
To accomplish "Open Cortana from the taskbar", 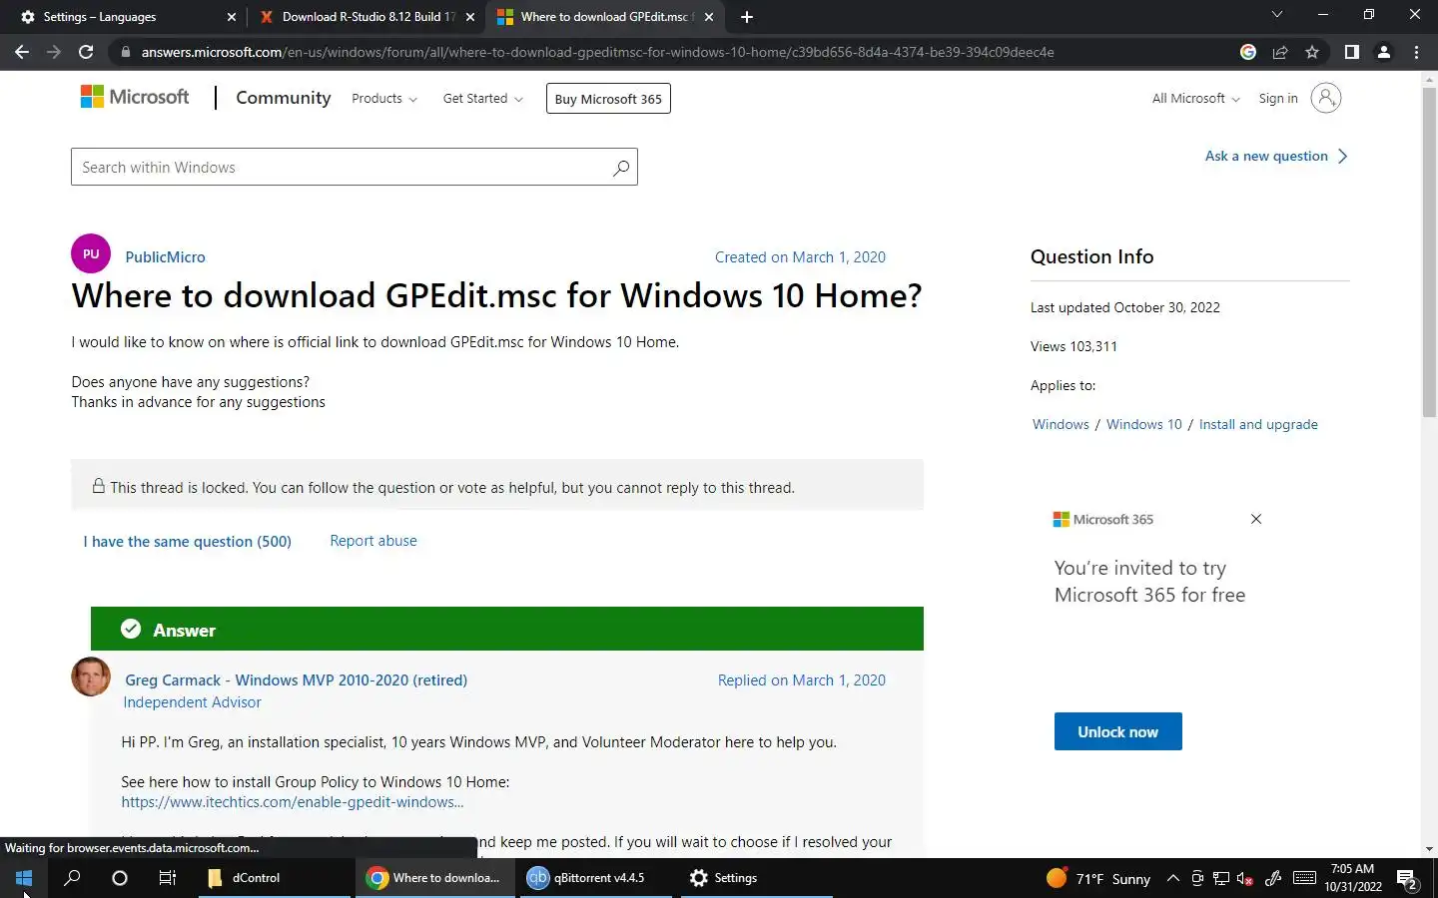I will (120, 878).
